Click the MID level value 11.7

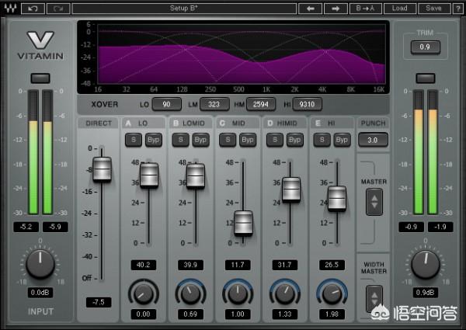(x=238, y=265)
